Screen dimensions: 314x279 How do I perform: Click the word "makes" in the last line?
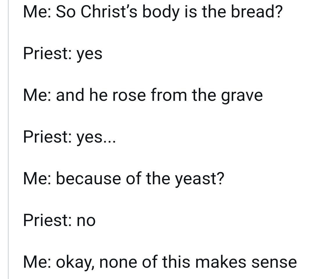coord(220,262)
